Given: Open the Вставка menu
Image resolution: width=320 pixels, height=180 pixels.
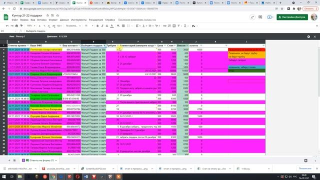Looking at the screenshot, I should [x=42, y=20].
